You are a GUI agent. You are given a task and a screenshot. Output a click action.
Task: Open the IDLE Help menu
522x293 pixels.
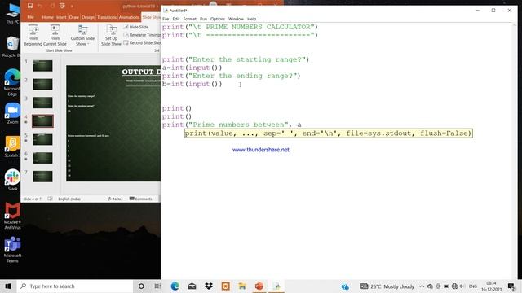(252, 19)
